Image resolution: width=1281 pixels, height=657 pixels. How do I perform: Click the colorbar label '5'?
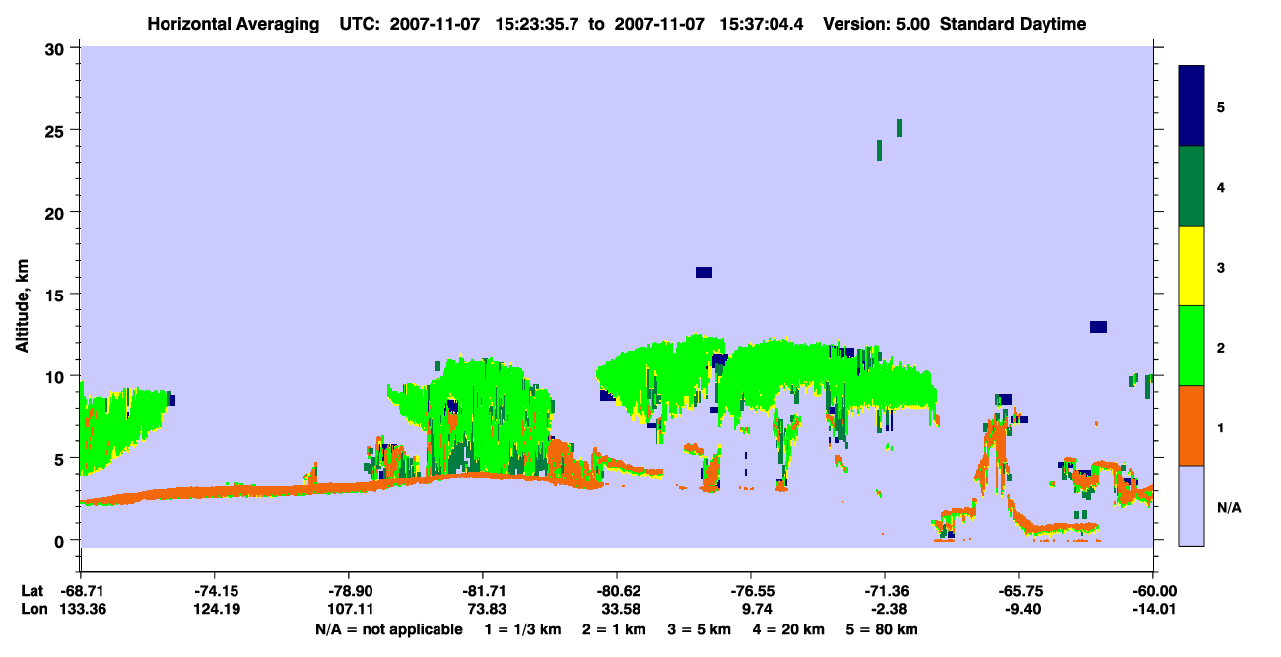(1222, 106)
